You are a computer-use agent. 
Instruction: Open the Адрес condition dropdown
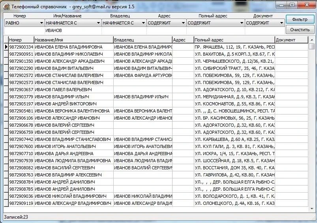coord(166,23)
